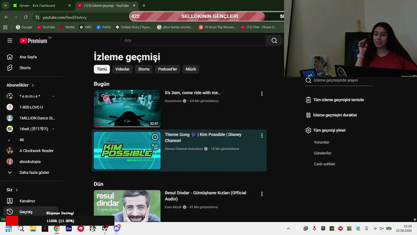Open Gönderiler link
Screen dimensions: 417x235
click(323, 153)
